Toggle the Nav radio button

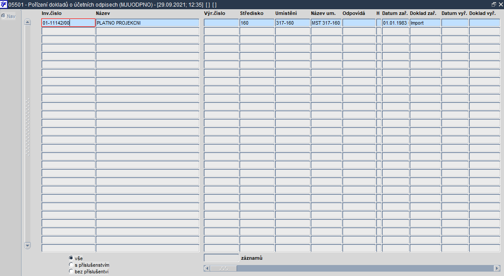point(4,16)
